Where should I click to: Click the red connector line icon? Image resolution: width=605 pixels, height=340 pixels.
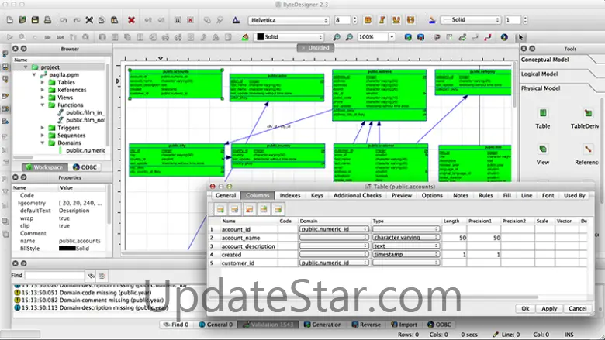click(x=488, y=37)
